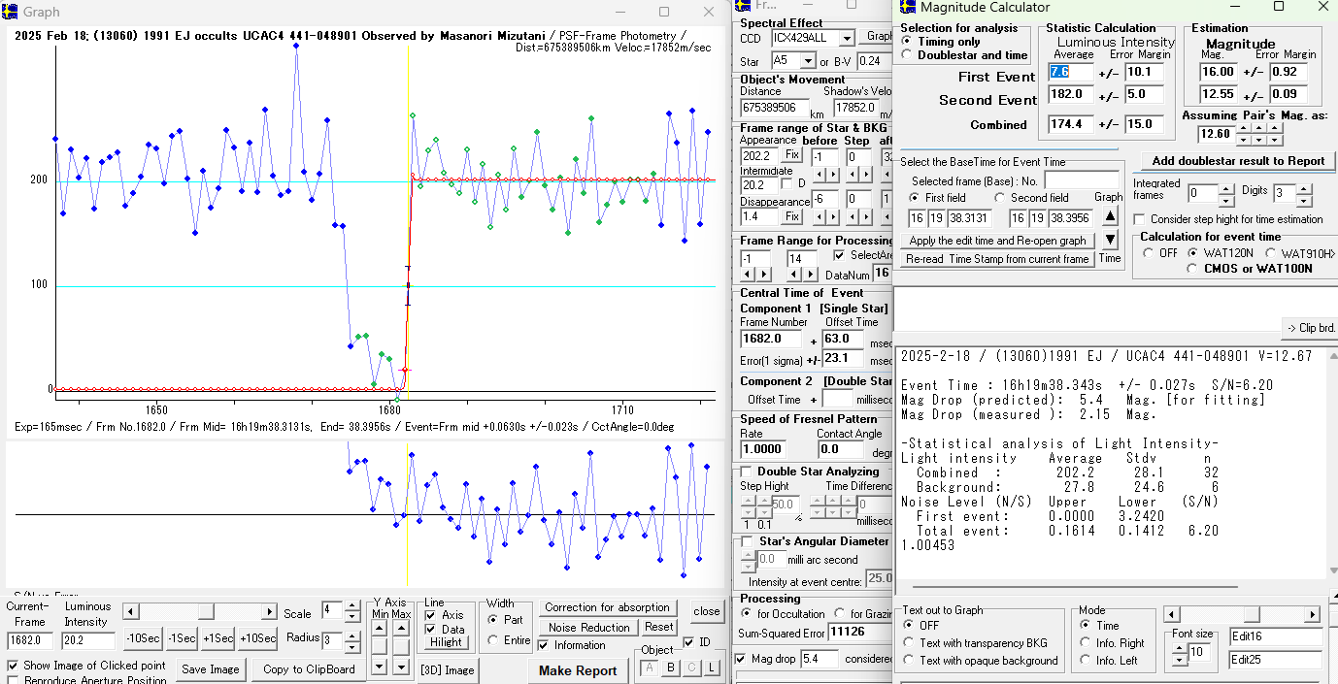Open the [3D] Image view
Viewport: 1338px width, 684px height.
point(448,669)
